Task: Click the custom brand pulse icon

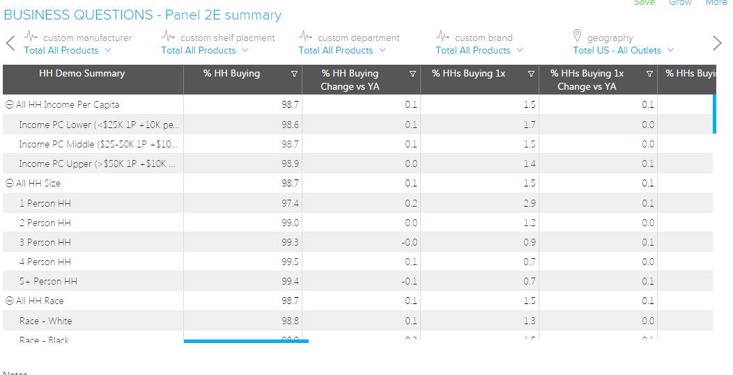Action: click(x=442, y=36)
